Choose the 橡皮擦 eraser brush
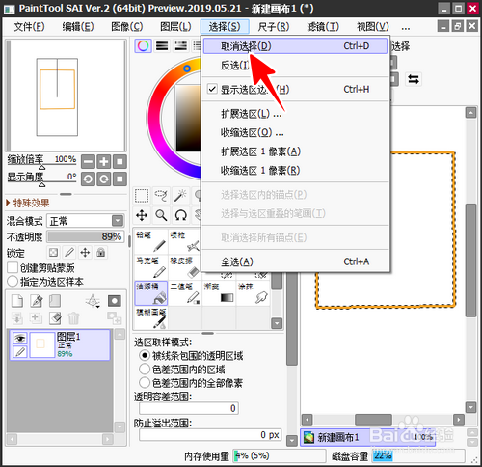 click(185, 267)
